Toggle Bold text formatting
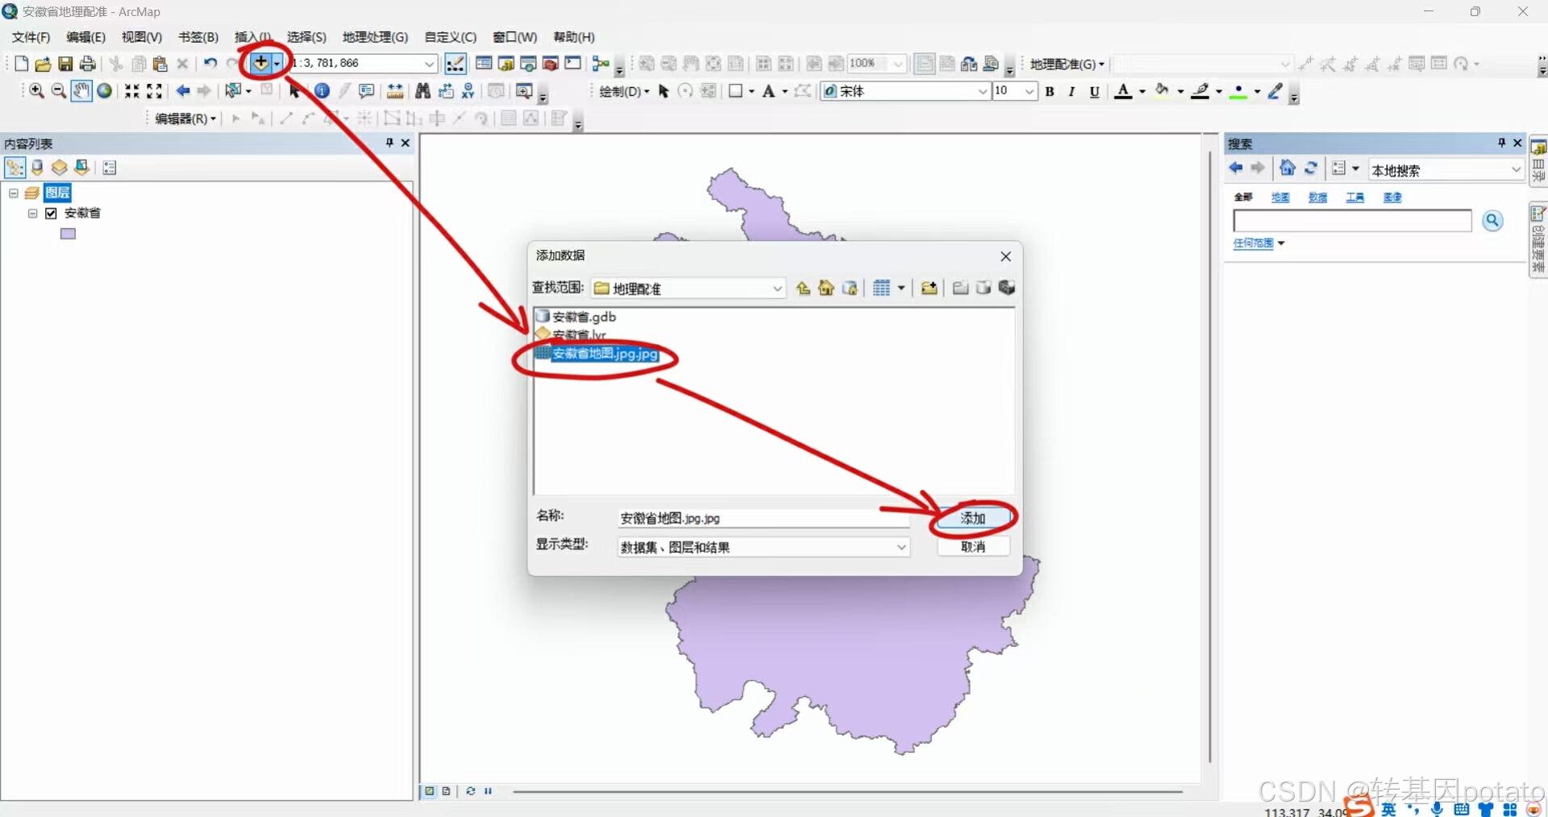The height and width of the screenshot is (817, 1548). (x=1050, y=92)
